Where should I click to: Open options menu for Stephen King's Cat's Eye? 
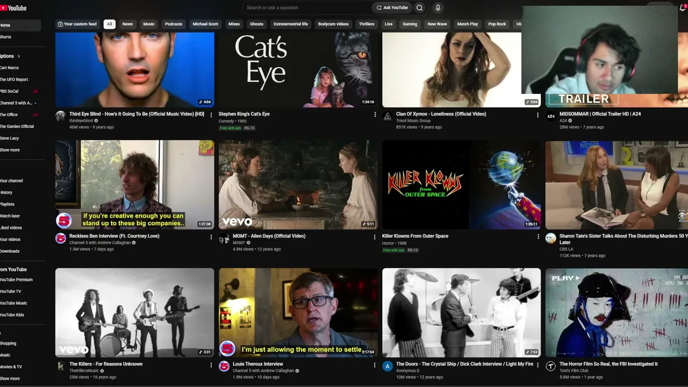coord(375,114)
